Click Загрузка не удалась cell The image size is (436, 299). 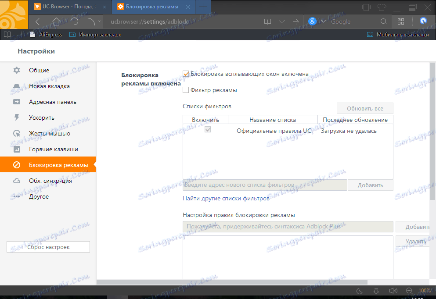point(349,131)
